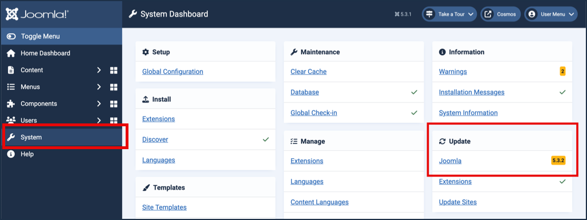Open the Components dashboard grid icon
Screen dimensions: 587x220
114,104
